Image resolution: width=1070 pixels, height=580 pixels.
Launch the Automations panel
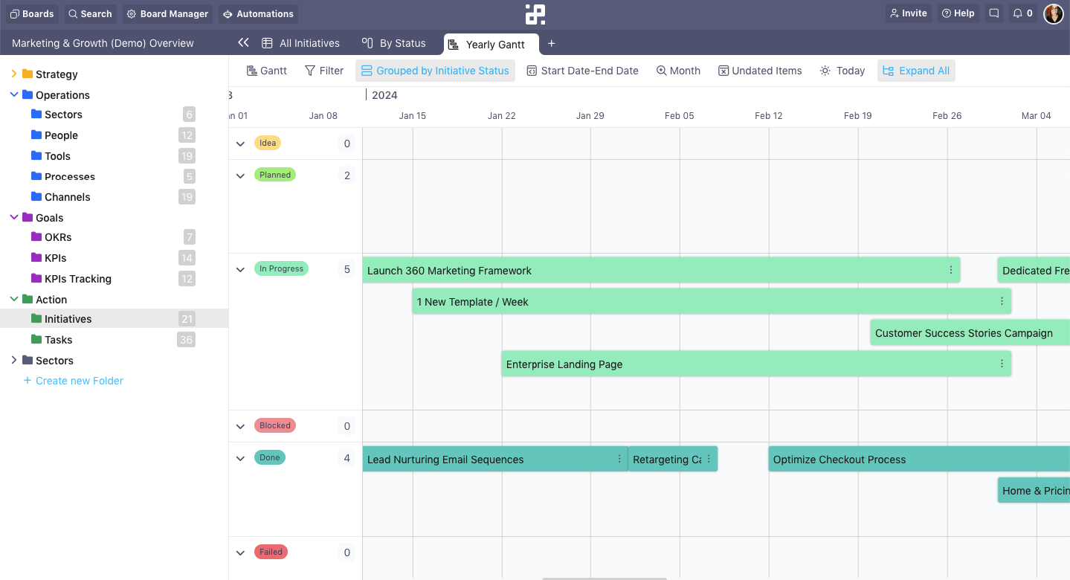pyautogui.click(x=258, y=13)
